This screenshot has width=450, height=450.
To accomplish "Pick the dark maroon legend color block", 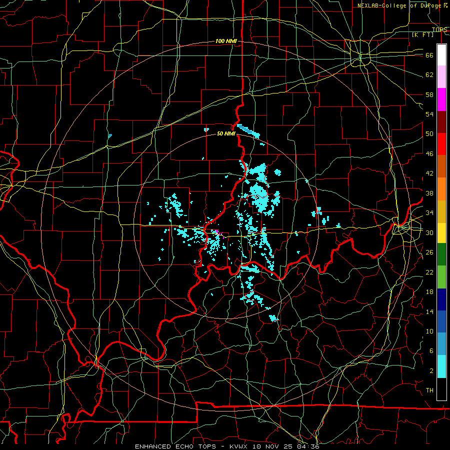I will click(441, 122).
